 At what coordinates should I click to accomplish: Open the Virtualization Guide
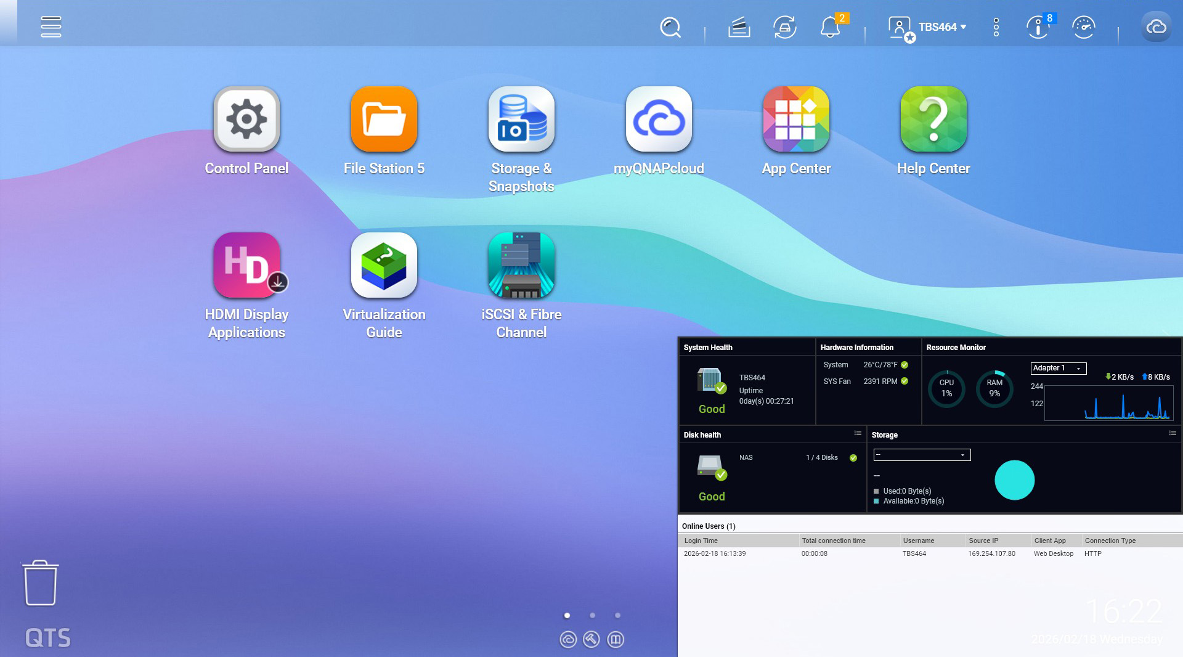[384, 266]
